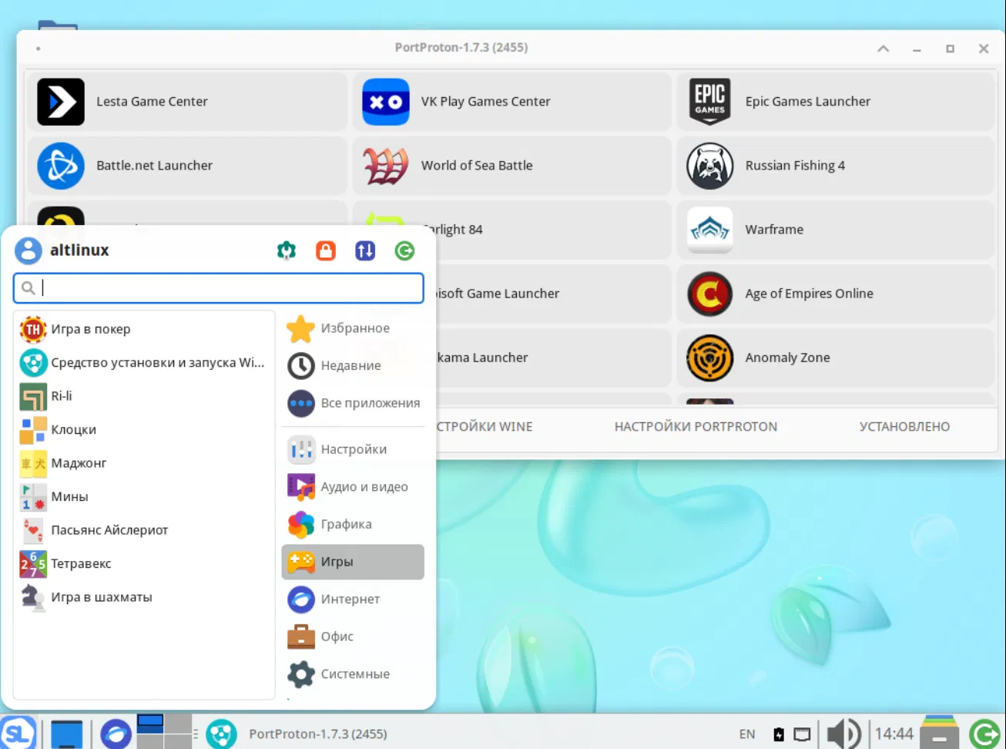This screenshot has height=749, width=1006.
Task: Switch user via the blue arrows icon
Action: 365,250
